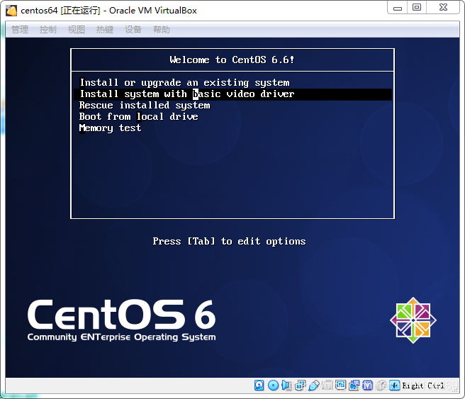Viewport: 465px width, 399px height.
Task: Open the 控制 menu
Action: [x=47, y=30]
